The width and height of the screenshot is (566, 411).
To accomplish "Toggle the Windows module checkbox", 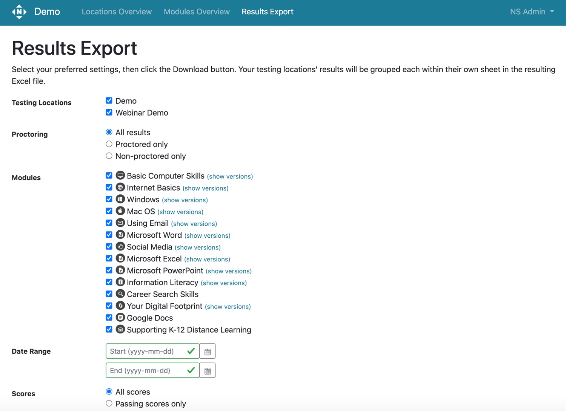I will click(x=109, y=199).
